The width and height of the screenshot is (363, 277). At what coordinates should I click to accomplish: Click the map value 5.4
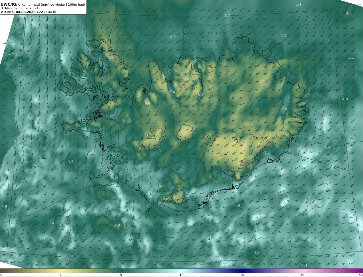click(x=304, y=266)
